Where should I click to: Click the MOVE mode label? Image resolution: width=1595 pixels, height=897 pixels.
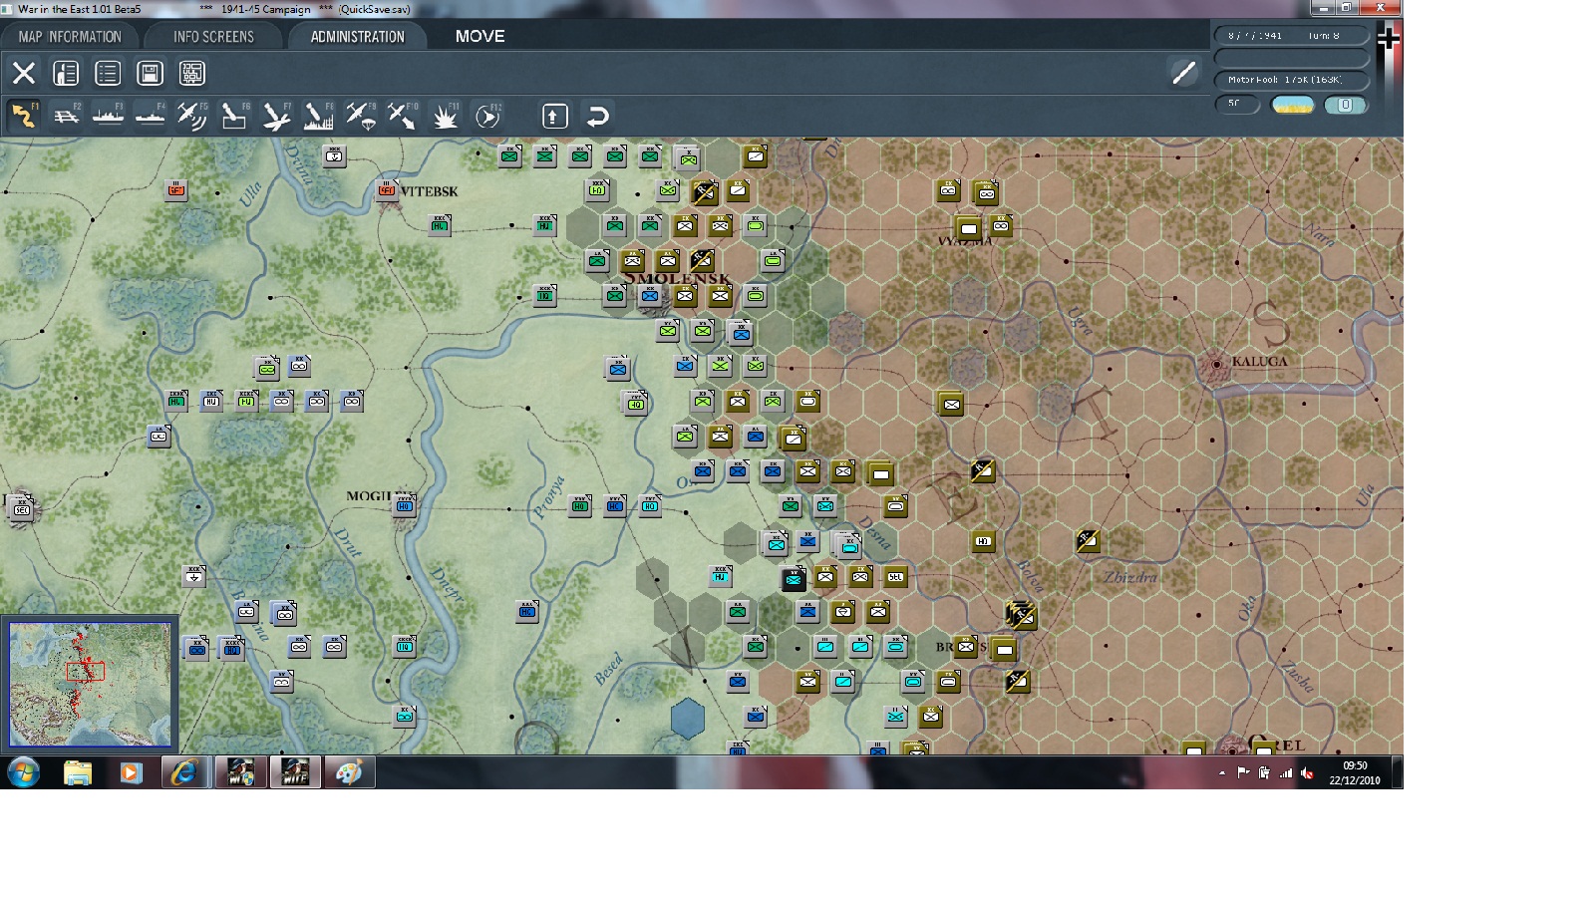[x=480, y=36]
